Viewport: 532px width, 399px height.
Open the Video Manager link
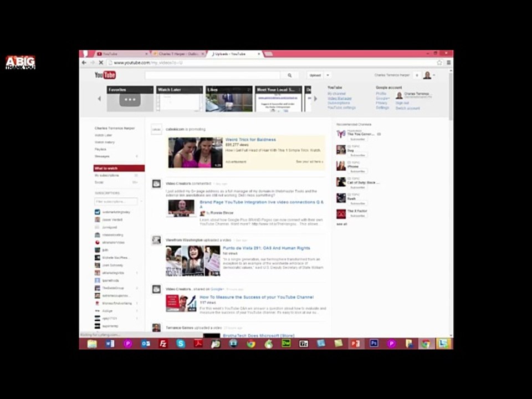click(x=340, y=99)
